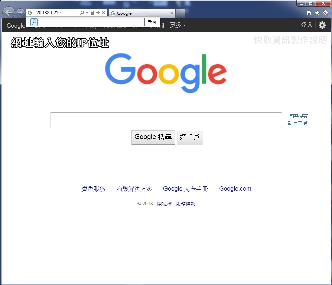The image size is (332, 285).
Task: Open the 語言工具 language tools link
Action: point(298,123)
